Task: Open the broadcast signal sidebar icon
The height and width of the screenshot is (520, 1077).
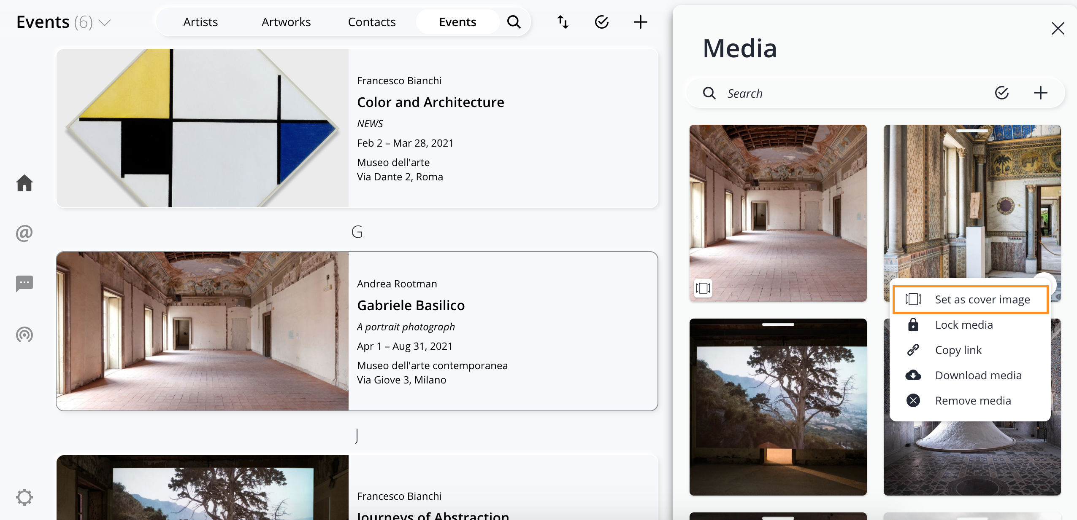Action: point(24,335)
